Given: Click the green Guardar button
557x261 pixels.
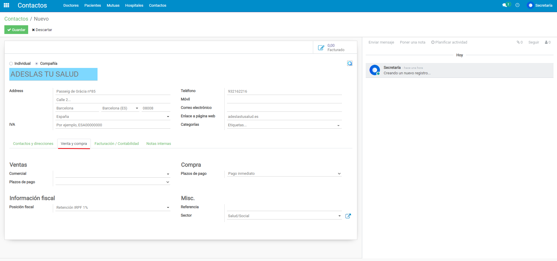Looking at the screenshot, I should tap(16, 30).
